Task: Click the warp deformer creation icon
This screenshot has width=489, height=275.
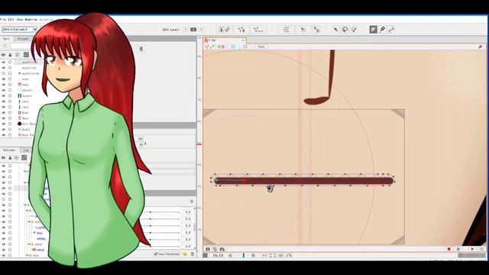Action: coord(287,30)
